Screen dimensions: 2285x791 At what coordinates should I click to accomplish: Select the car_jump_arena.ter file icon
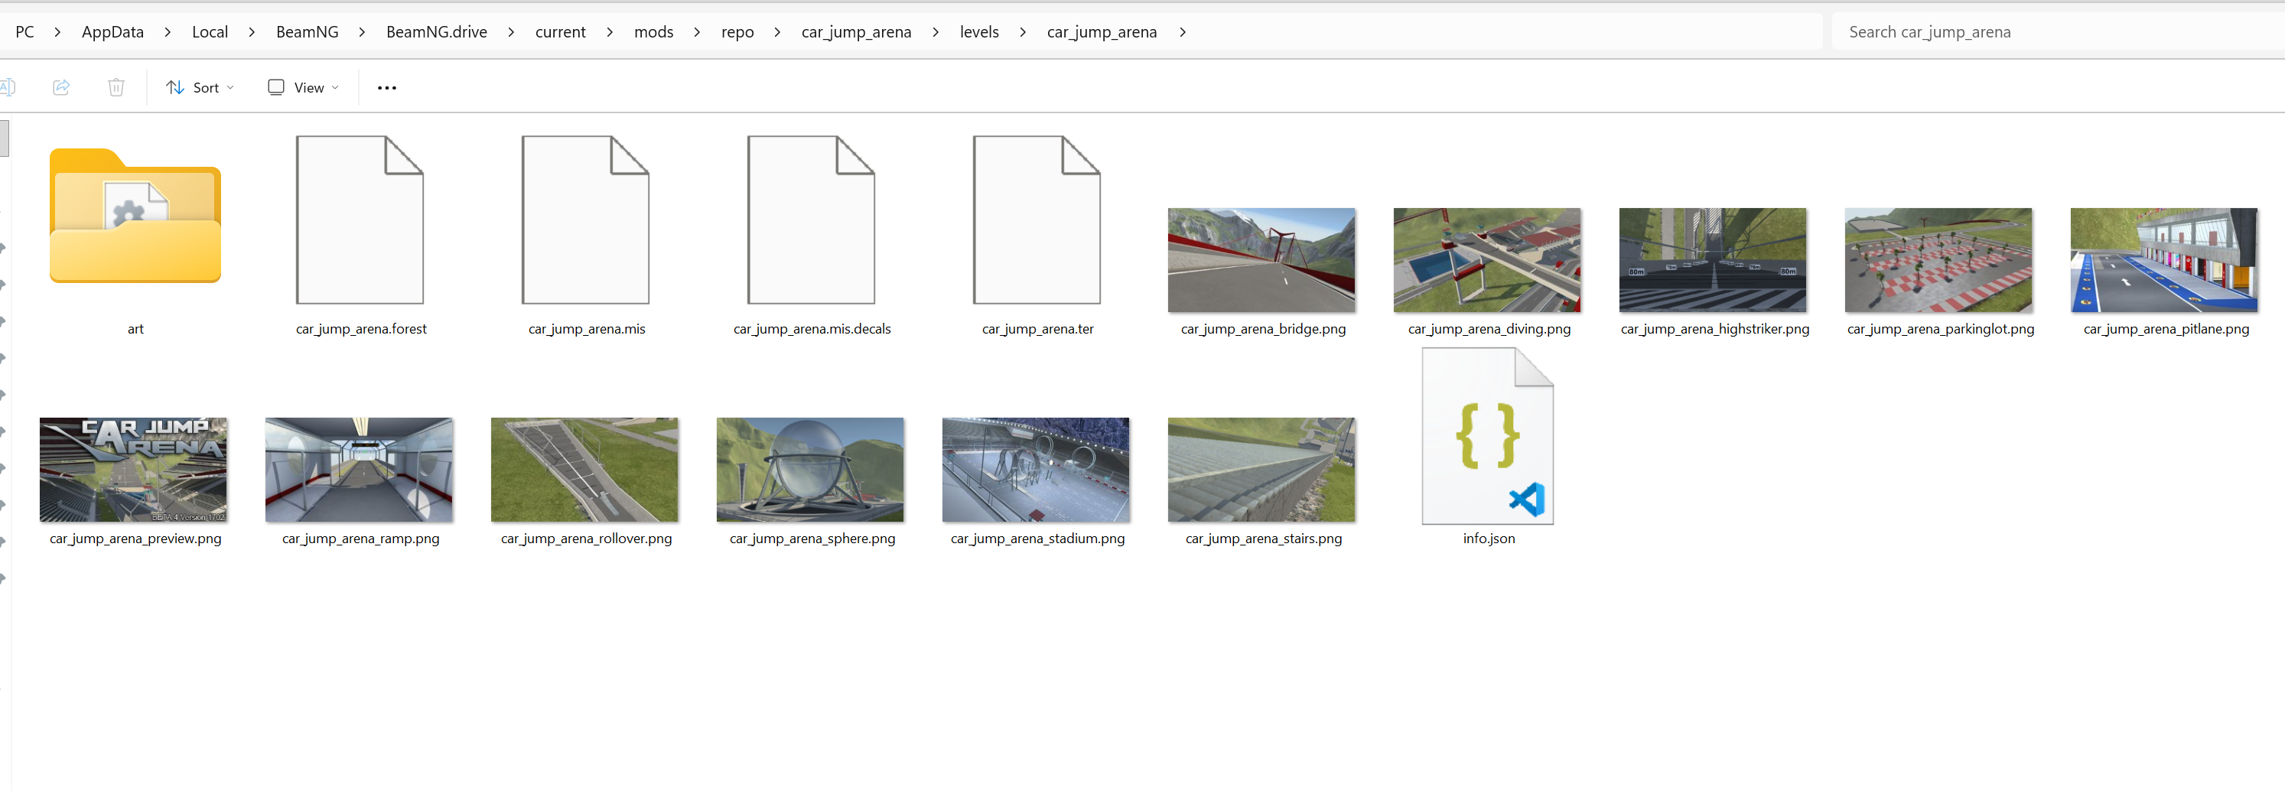pyautogui.click(x=1037, y=219)
